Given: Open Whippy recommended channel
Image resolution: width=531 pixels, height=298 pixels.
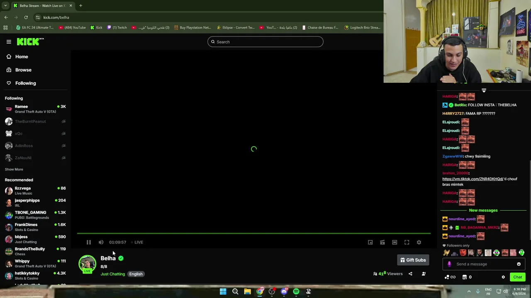Looking at the screenshot, I should coord(35,263).
